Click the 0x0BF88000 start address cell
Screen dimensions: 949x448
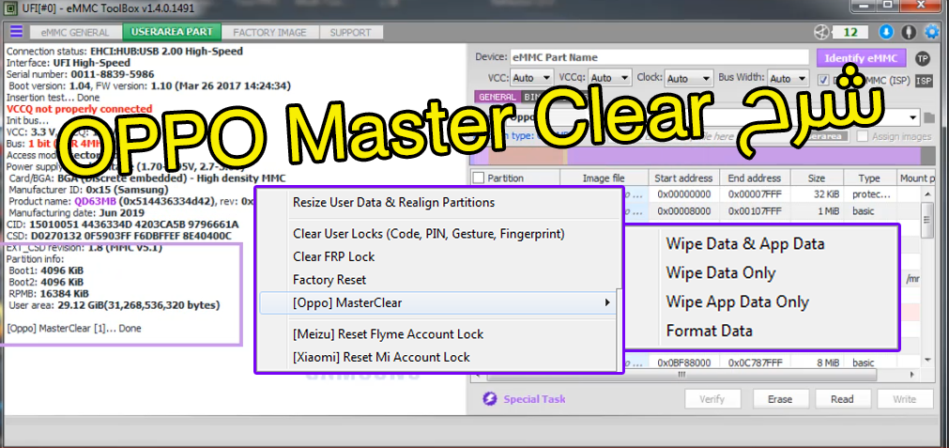pos(684,363)
